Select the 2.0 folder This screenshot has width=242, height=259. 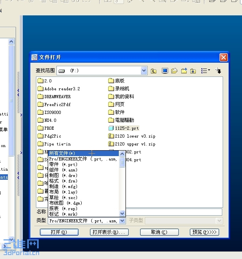(45, 81)
